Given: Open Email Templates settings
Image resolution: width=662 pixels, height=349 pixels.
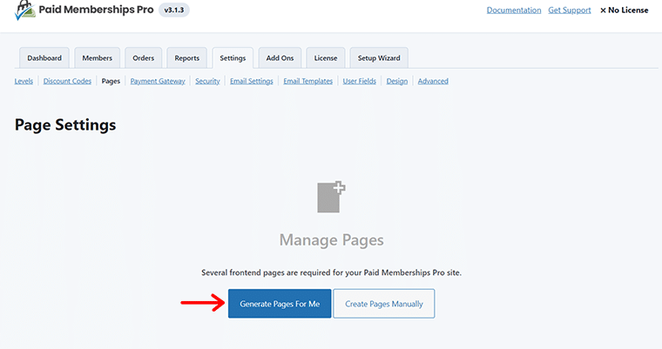Looking at the screenshot, I should click(x=307, y=81).
